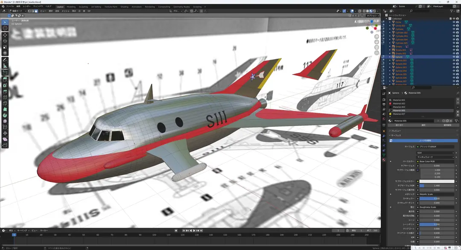Image resolution: width=461 pixels, height=250 pixels.
Task: Select the Cursor tool in the viewport toolbar
Action: 5,28
